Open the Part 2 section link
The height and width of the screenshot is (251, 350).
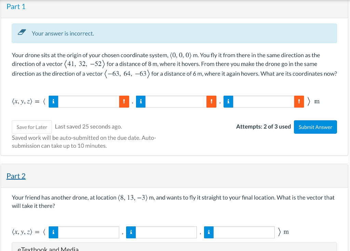point(16,176)
